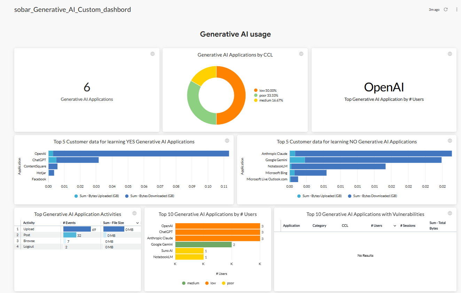
Task: Toggle Bytes Downloaded legend in NO chart
Action: point(372,196)
